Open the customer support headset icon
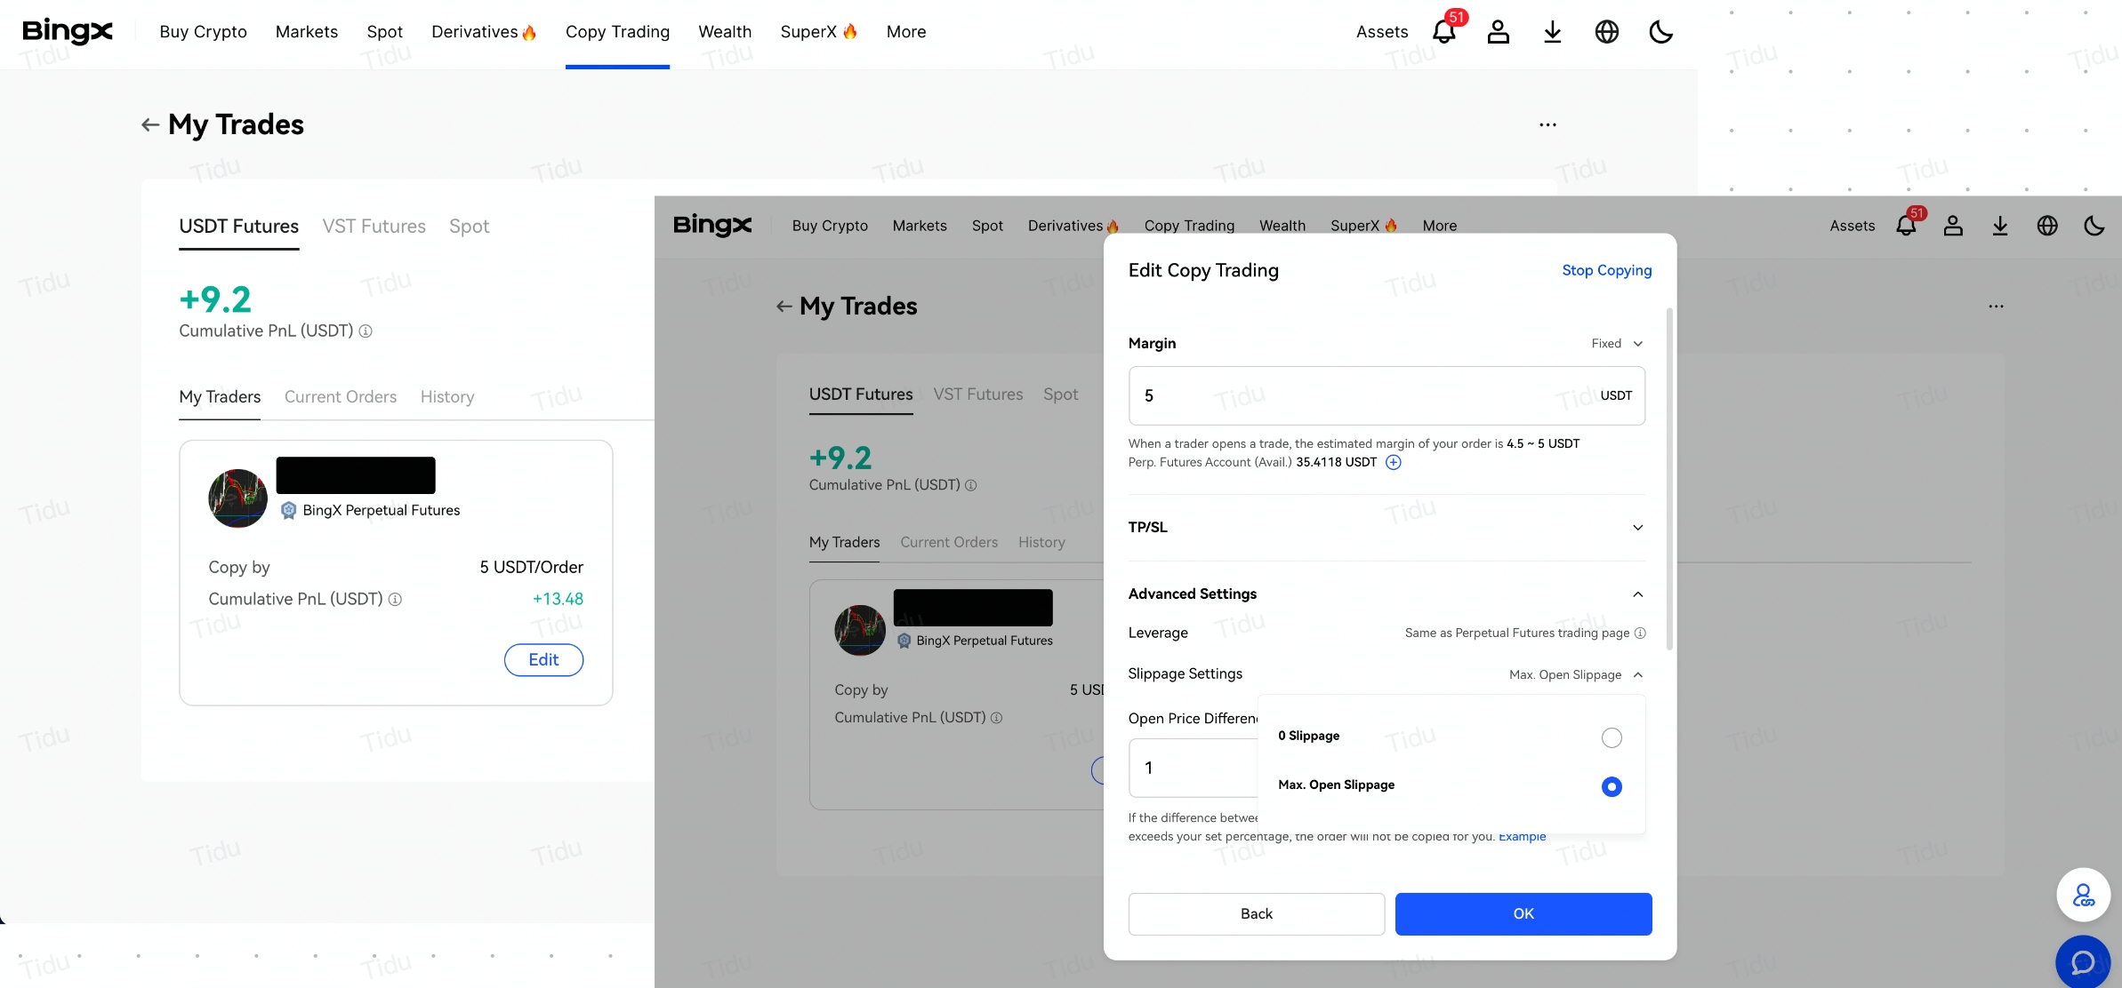This screenshot has height=988, width=2122. click(2084, 895)
